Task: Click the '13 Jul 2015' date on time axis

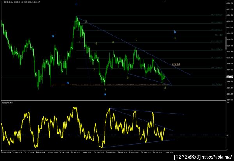Action: pyautogui.click(x=169, y=153)
